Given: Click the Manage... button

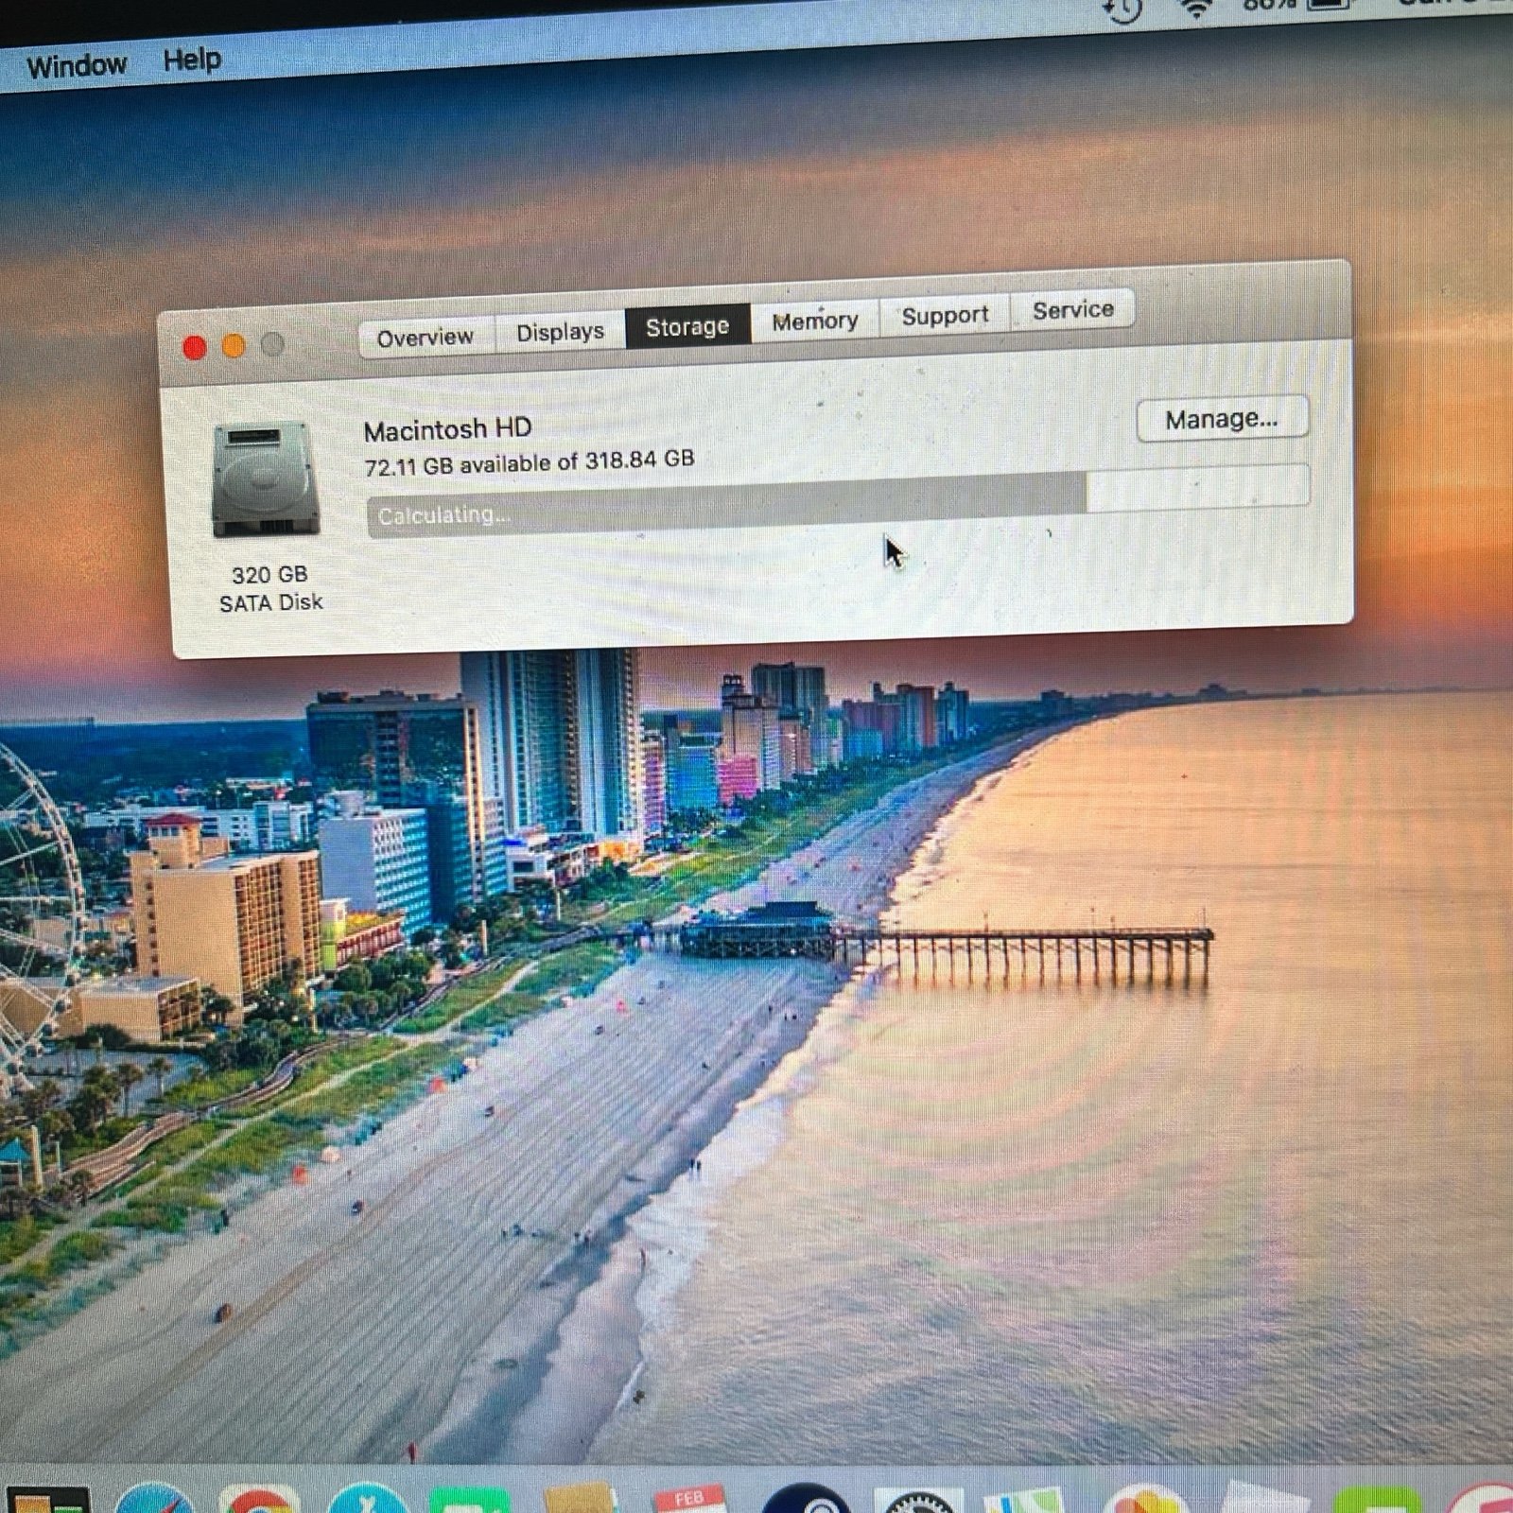Looking at the screenshot, I should [x=1222, y=419].
